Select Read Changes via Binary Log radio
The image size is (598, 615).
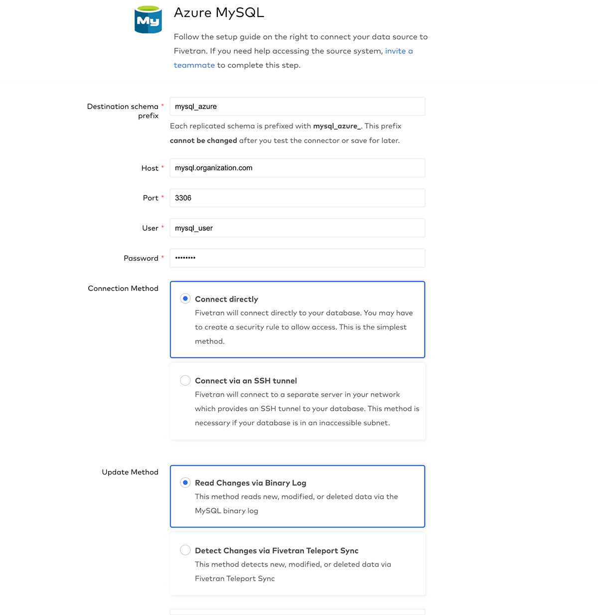(x=185, y=482)
